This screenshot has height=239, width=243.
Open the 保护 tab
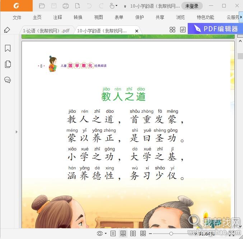pos(140,17)
